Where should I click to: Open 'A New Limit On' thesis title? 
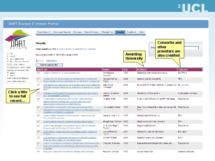[62, 73]
